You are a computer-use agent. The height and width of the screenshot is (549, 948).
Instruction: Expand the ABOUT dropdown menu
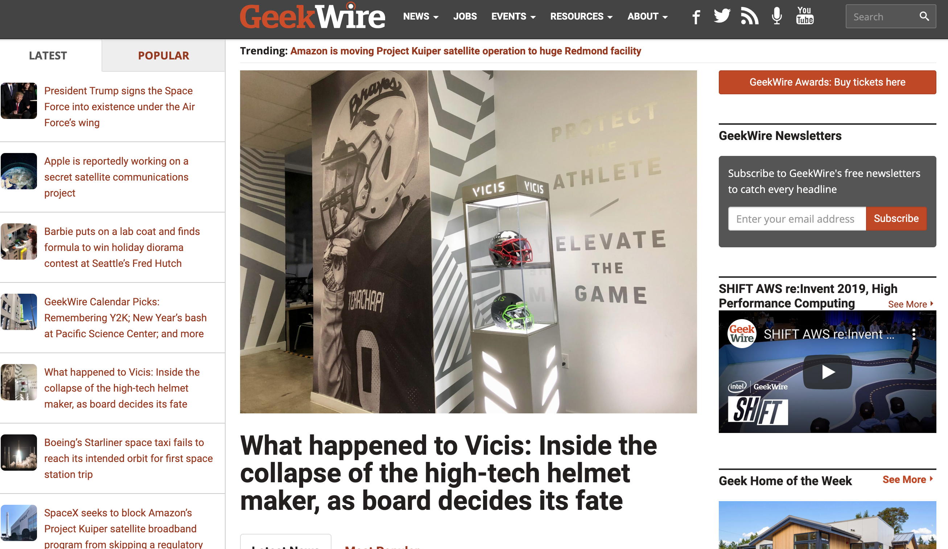[647, 17]
